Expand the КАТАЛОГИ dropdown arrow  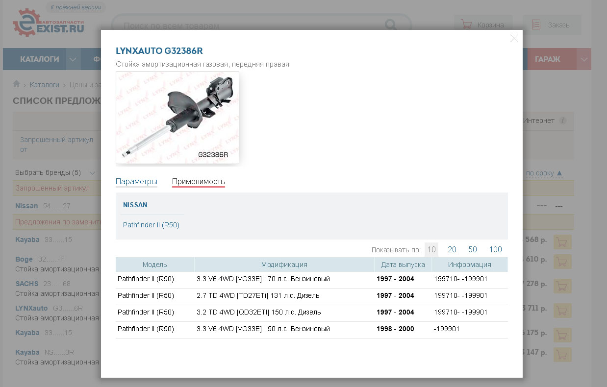click(73, 59)
